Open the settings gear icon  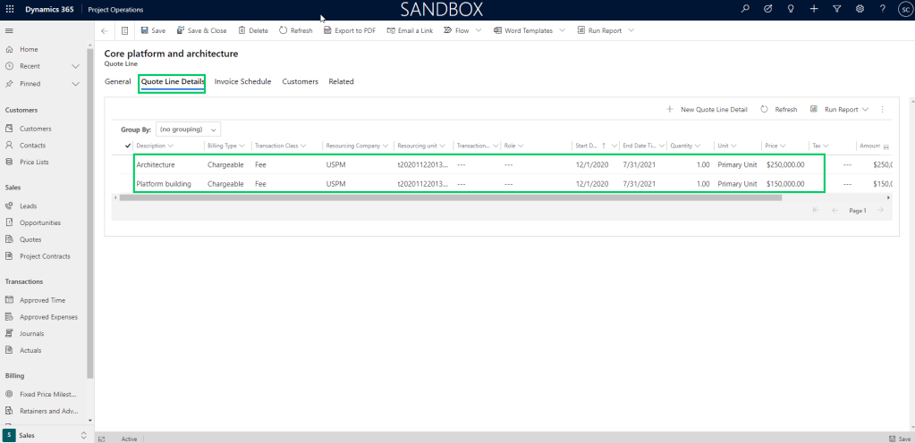pos(860,9)
